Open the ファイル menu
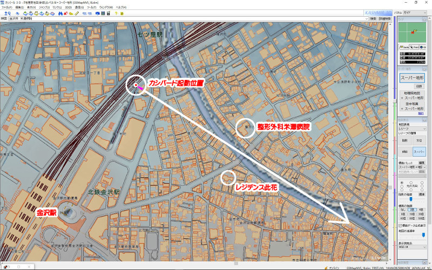 point(6,8)
